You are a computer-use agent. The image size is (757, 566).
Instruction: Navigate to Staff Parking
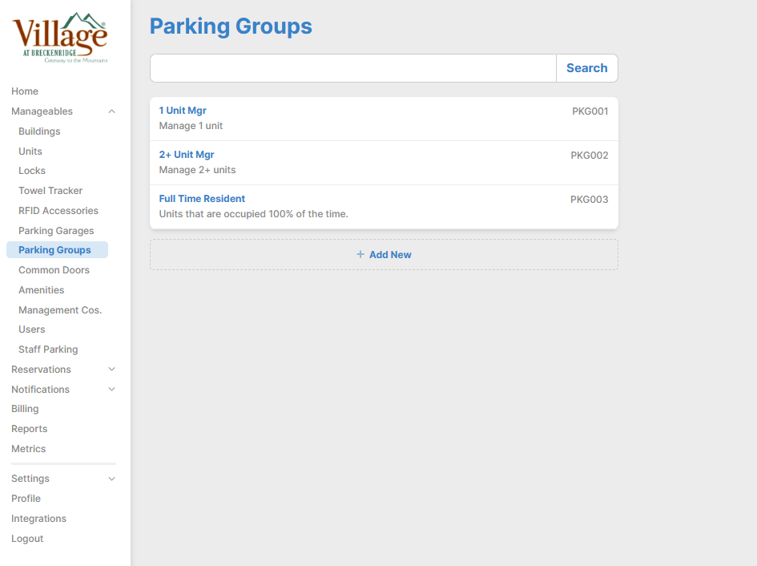coord(48,350)
